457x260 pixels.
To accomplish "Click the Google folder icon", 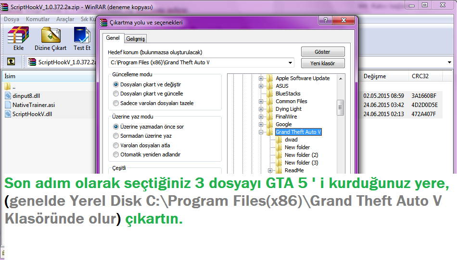I will pos(270,124).
